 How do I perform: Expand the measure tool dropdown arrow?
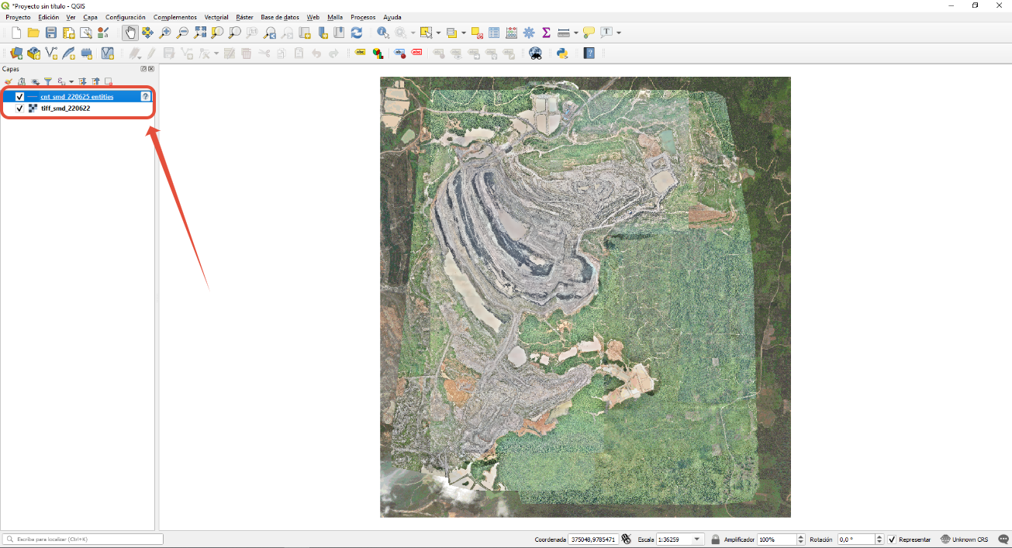(x=576, y=33)
